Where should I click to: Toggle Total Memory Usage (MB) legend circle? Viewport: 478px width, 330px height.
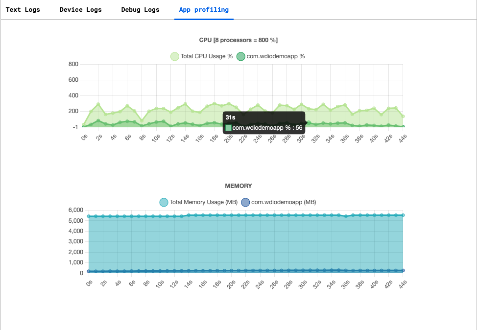point(164,202)
